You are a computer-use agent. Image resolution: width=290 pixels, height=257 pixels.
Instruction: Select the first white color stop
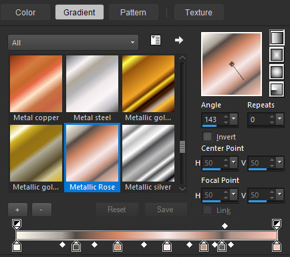17,246
